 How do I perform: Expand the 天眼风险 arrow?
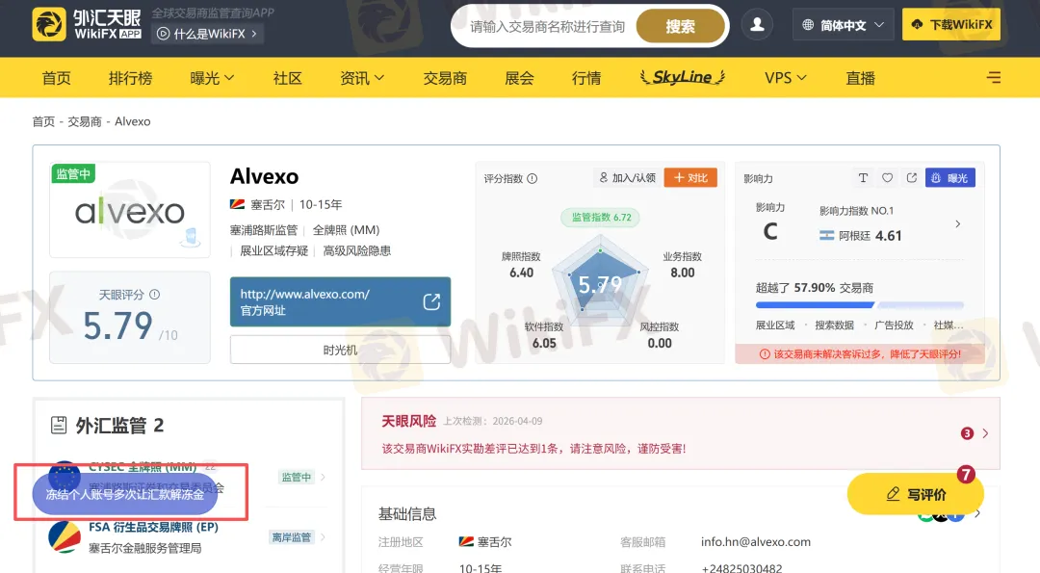986,433
